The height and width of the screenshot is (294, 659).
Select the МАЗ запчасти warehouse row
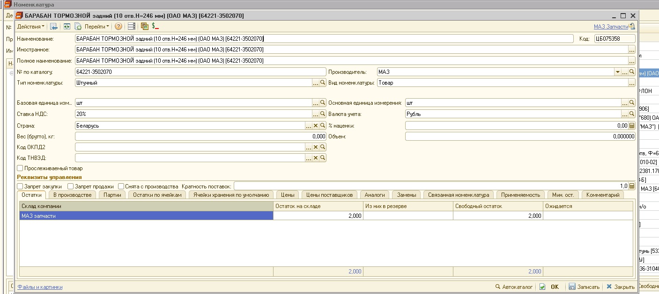point(326,216)
